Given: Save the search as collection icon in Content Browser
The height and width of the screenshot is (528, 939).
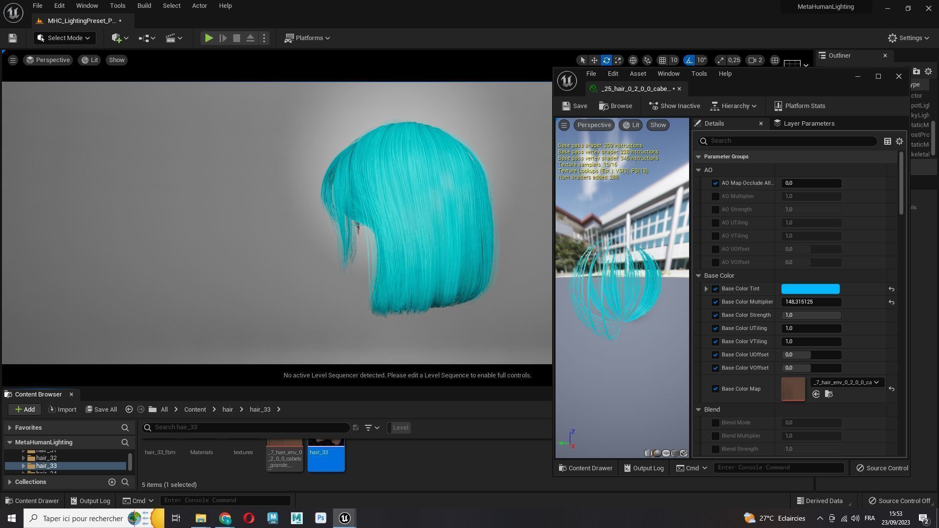Looking at the screenshot, I should (x=356, y=428).
